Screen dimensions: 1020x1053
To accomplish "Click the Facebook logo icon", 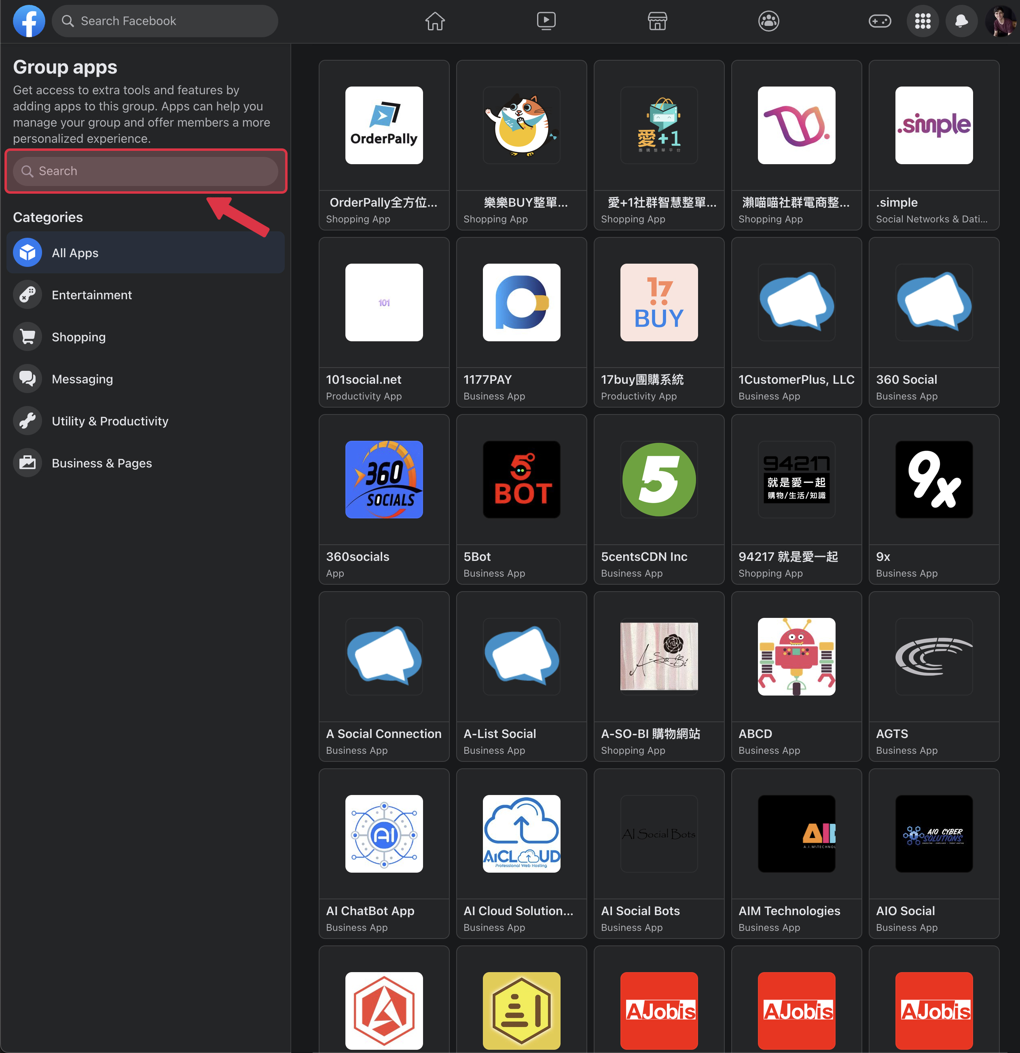I will pos(29,21).
